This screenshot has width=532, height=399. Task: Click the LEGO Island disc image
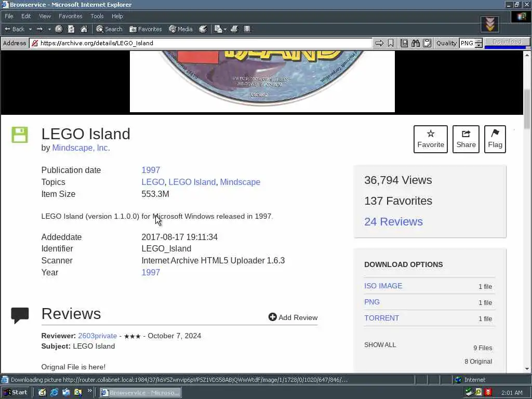click(x=262, y=81)
